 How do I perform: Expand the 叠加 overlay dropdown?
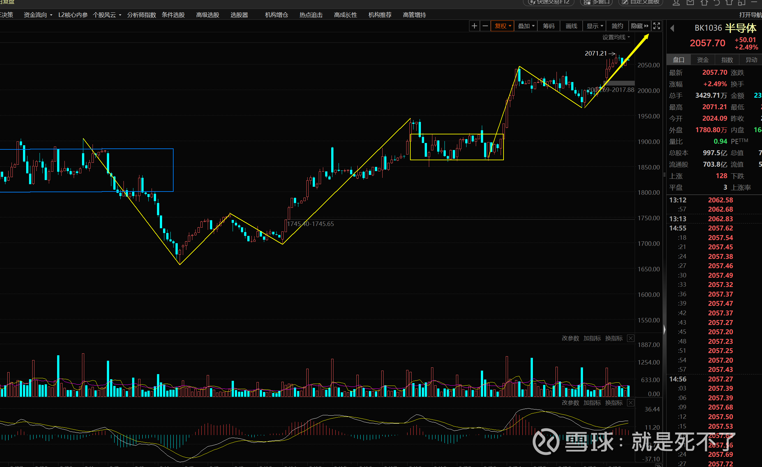526,26
